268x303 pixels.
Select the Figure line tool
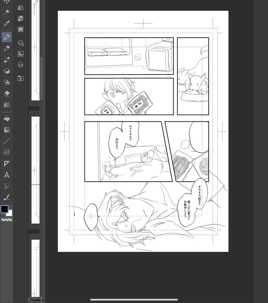coord(7,141)
